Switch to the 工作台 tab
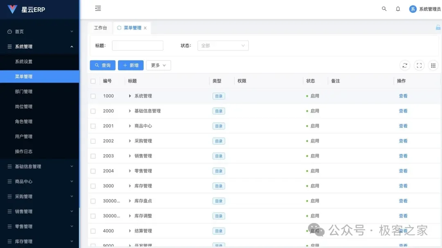 click(x=101, y=28)
